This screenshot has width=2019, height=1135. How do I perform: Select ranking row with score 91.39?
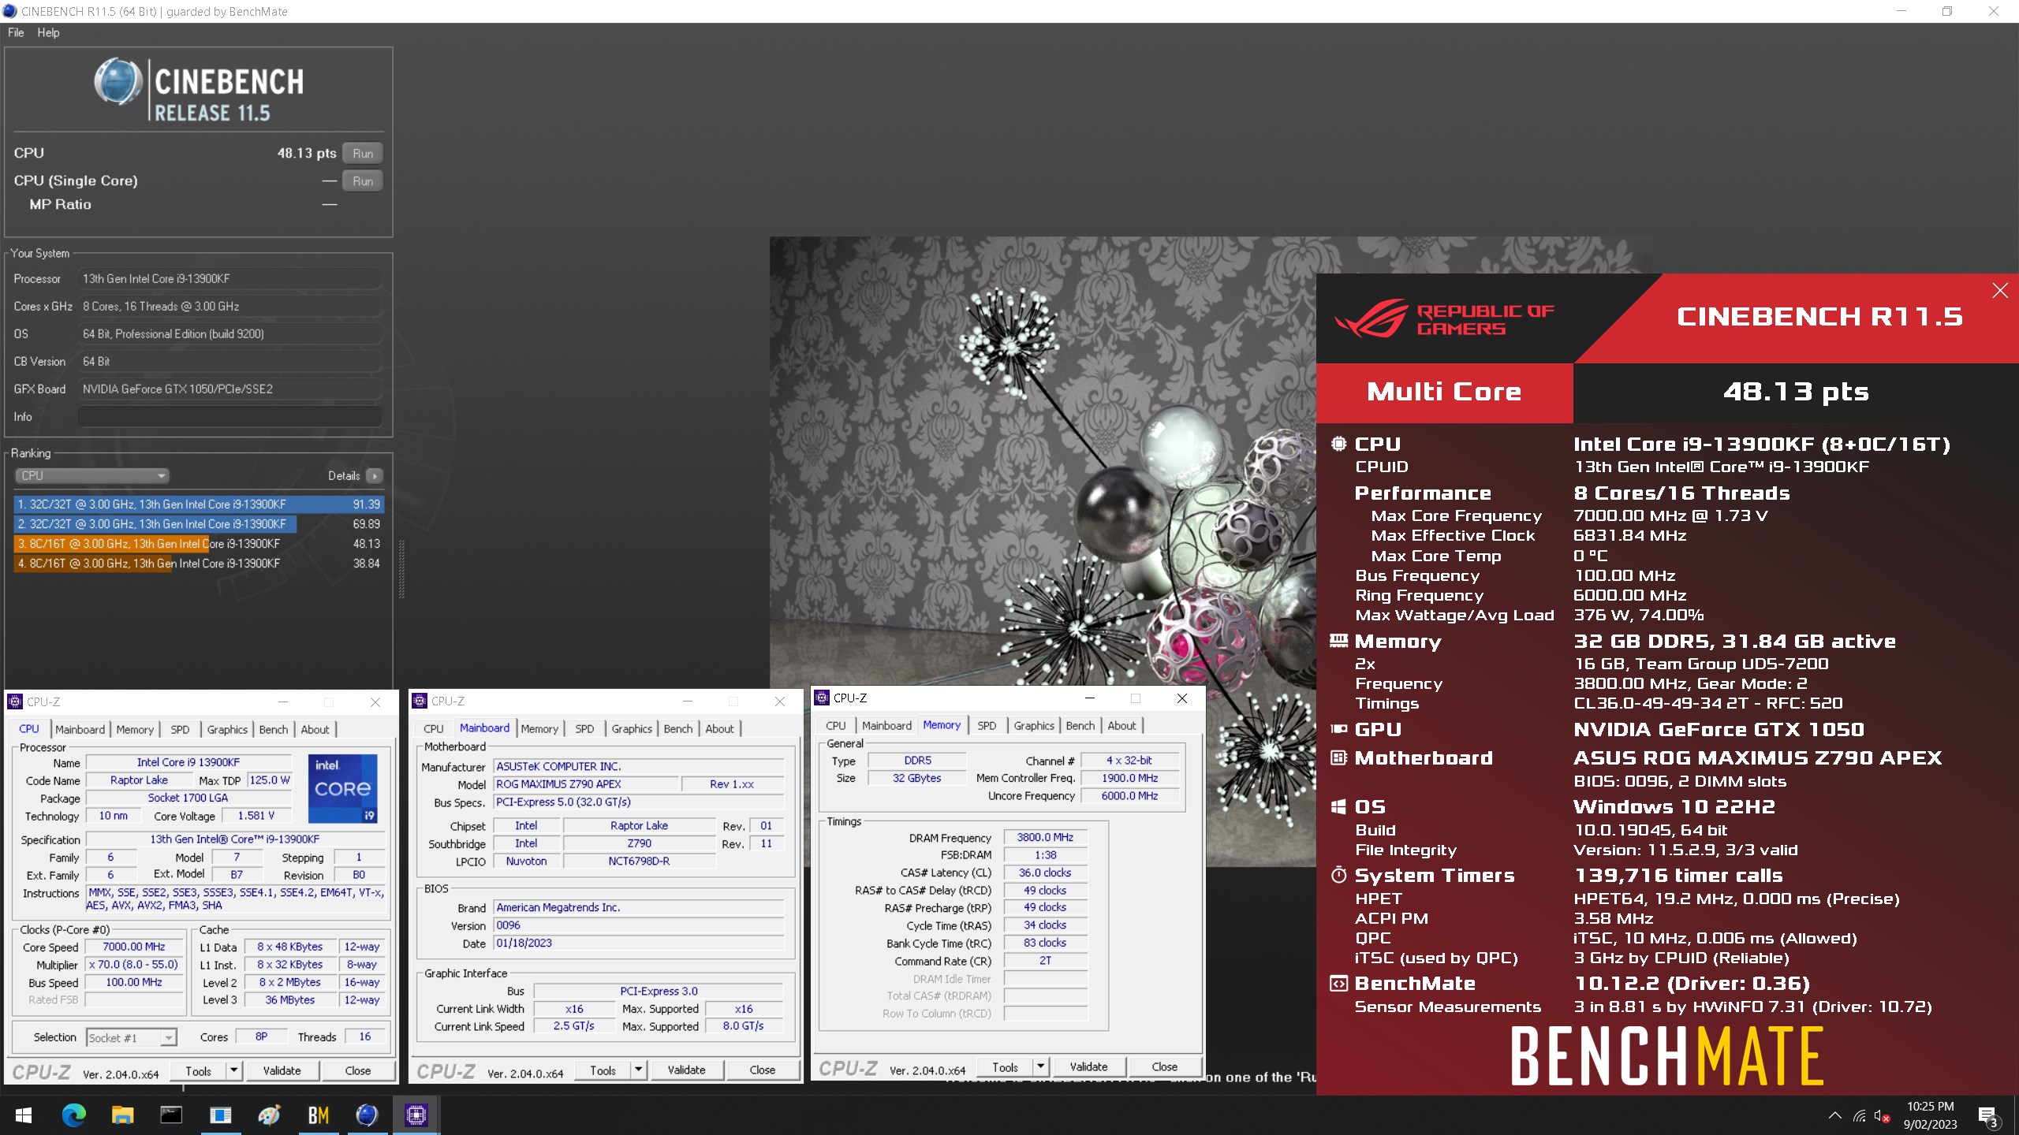tap(199, 504)
